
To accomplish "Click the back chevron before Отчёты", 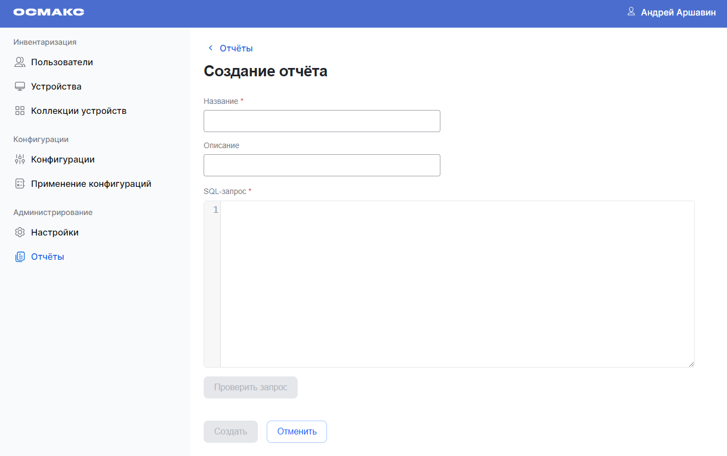I will 210,48.
